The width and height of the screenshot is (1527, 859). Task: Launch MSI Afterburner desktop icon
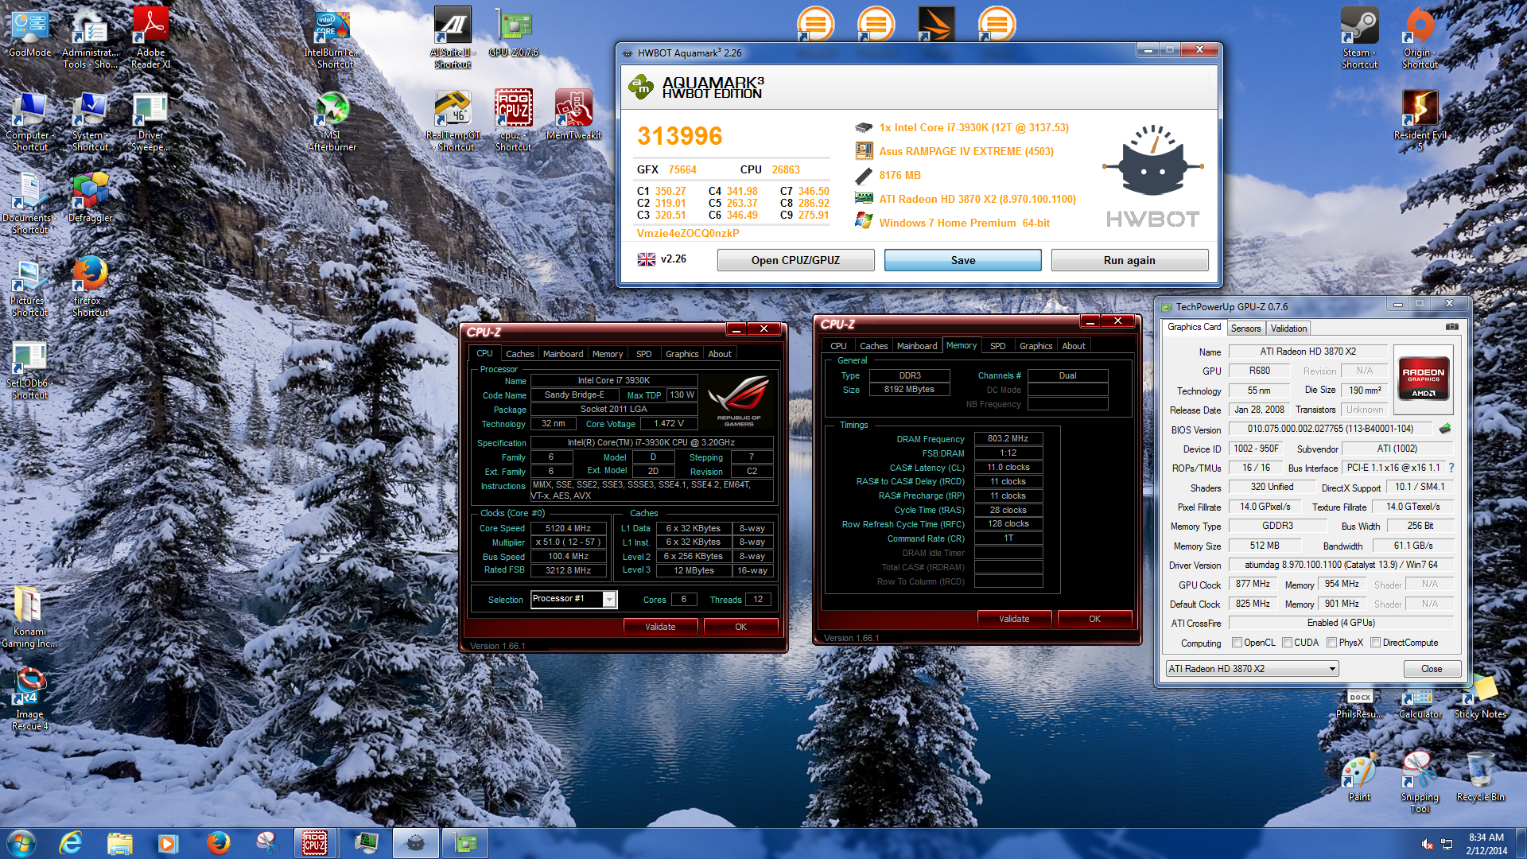pyautogui.click(x=332, y=121)
